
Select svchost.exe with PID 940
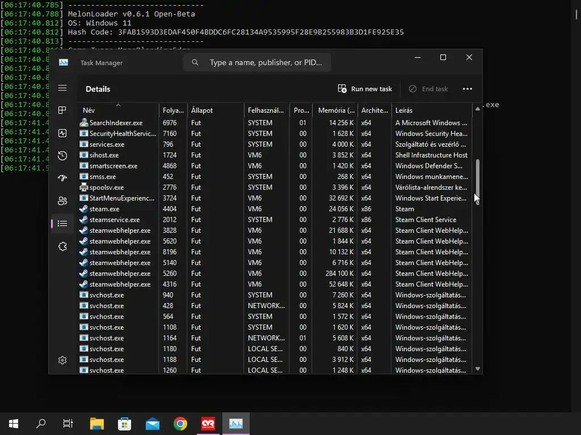pos(275,295)
